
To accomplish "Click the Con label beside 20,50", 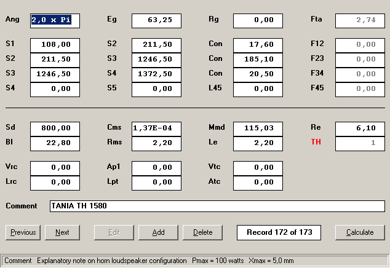I will (215, 73).
